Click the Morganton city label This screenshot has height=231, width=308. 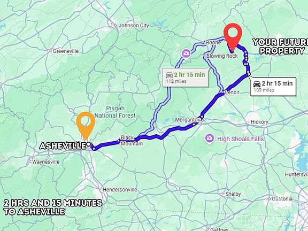coord(188,120)
